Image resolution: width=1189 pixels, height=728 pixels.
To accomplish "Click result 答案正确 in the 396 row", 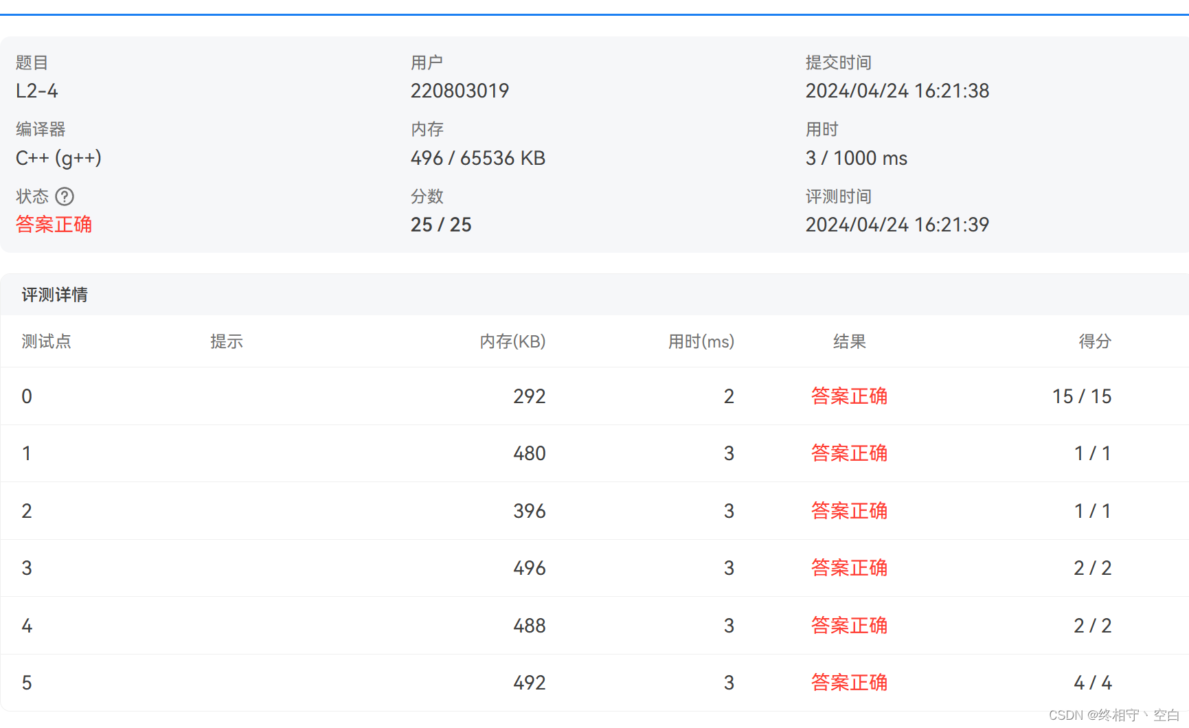I will coord(850,511).
